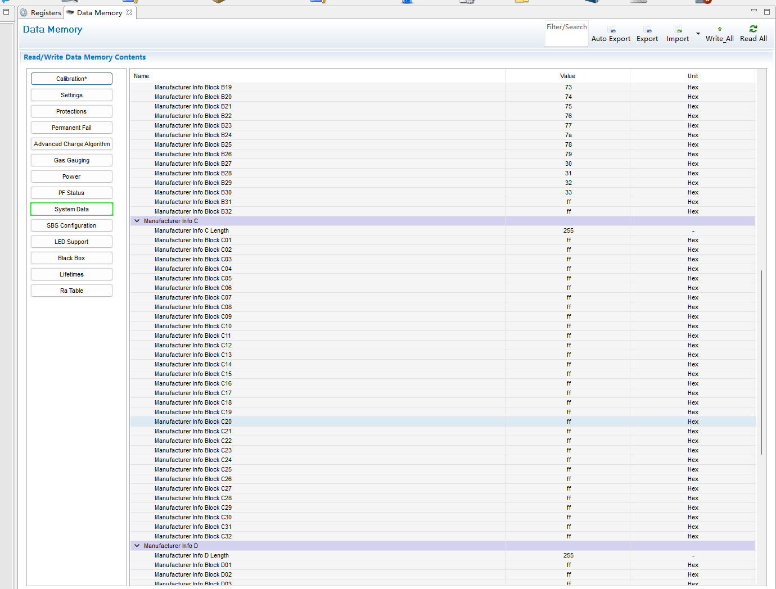Click the Export toolbar icon
The width and height of the screenshot is (776, 589).
(x=648, y=30)
